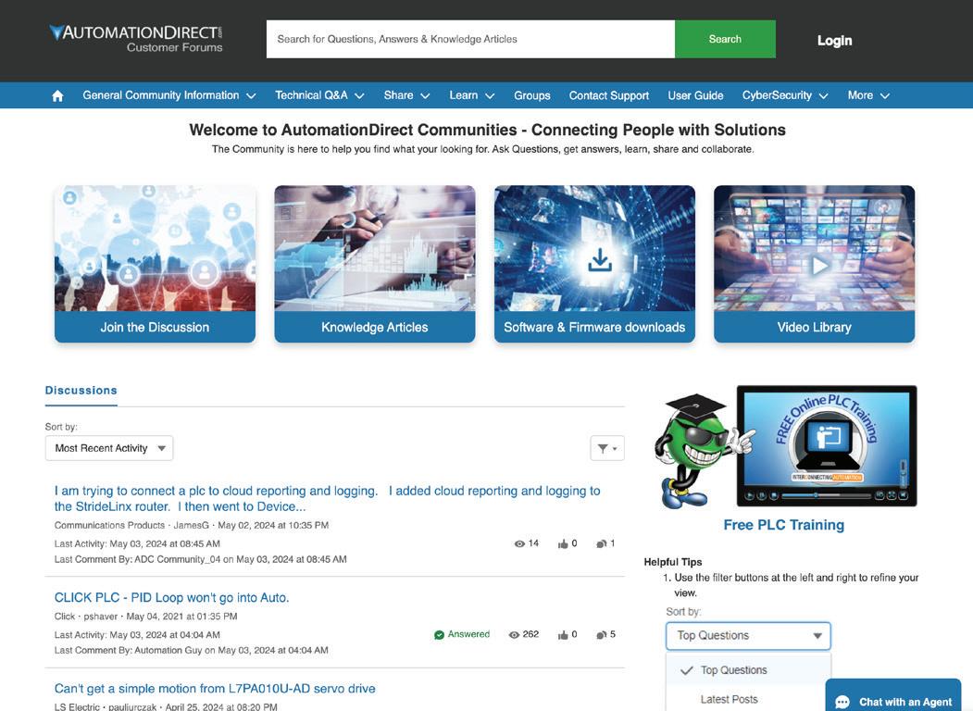Click the Join the Discussion card image

[x=155, y=248]
